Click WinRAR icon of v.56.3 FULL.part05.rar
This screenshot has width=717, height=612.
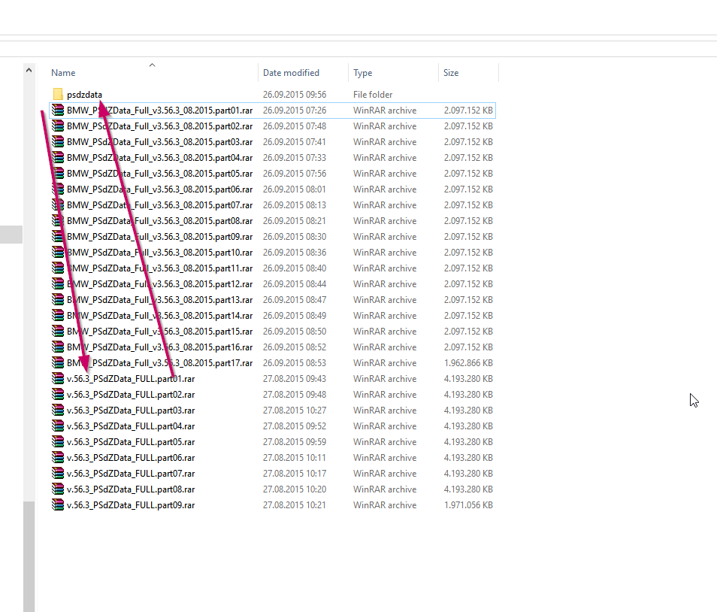coord(58,441)
